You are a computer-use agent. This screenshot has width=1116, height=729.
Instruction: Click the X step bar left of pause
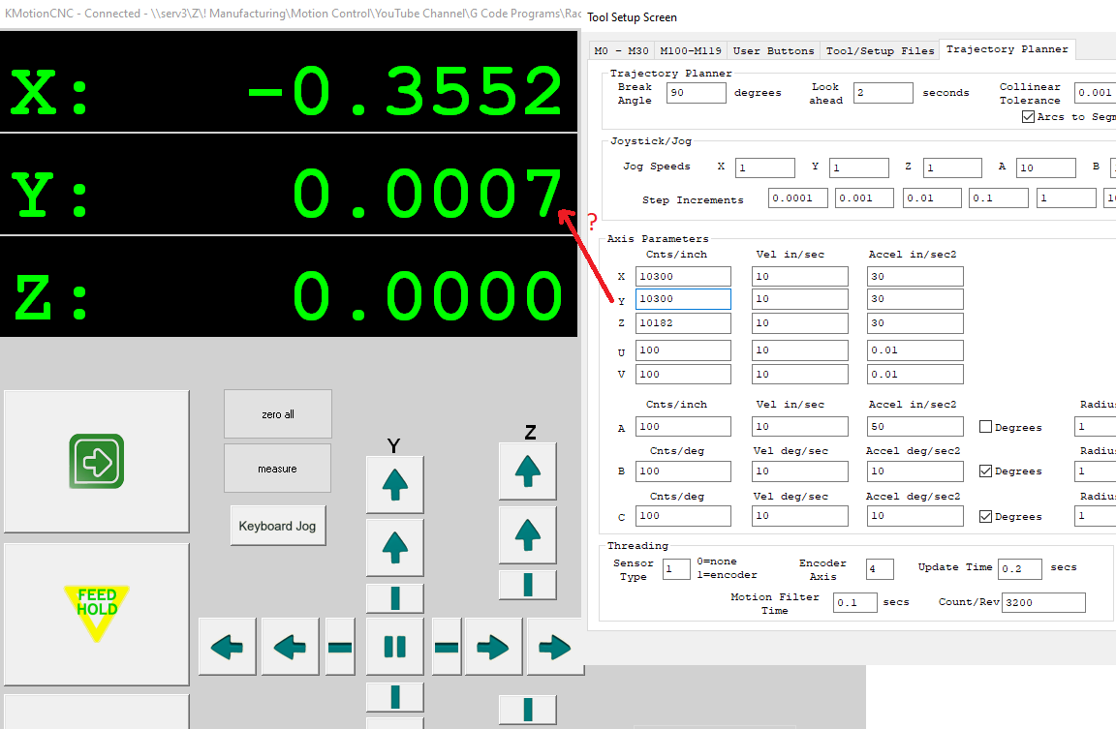tap(340, 647)
